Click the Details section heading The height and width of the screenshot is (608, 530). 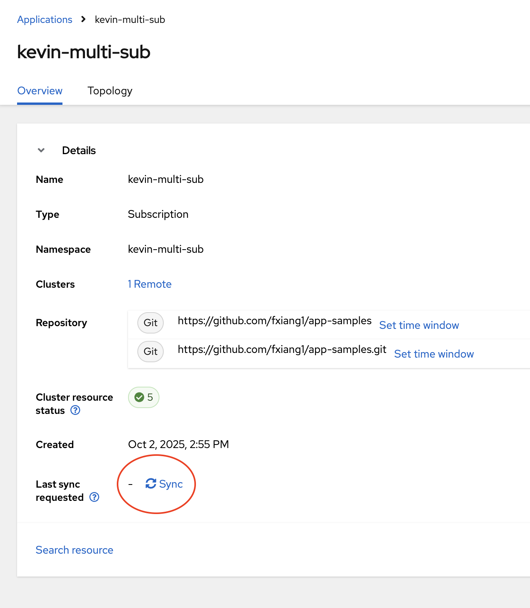[x=79, y=151]
